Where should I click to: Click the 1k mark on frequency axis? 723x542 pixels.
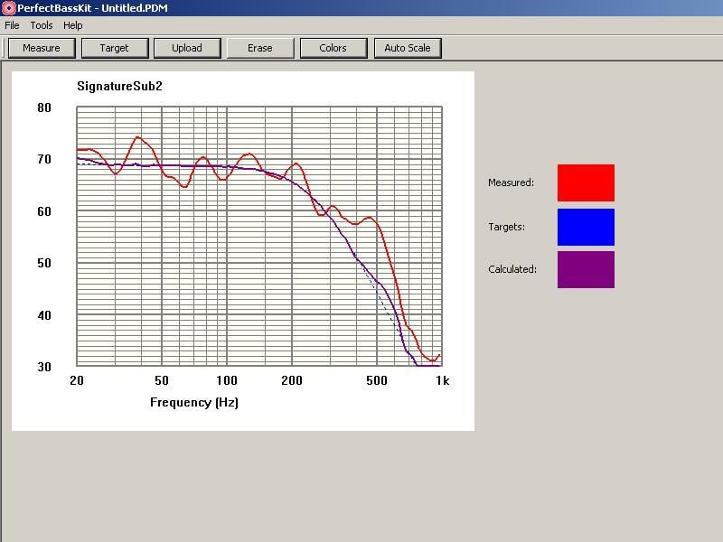[442, 381]
